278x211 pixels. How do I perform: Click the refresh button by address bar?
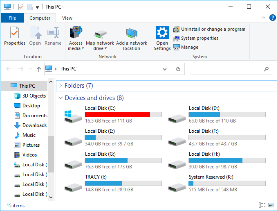178,69
